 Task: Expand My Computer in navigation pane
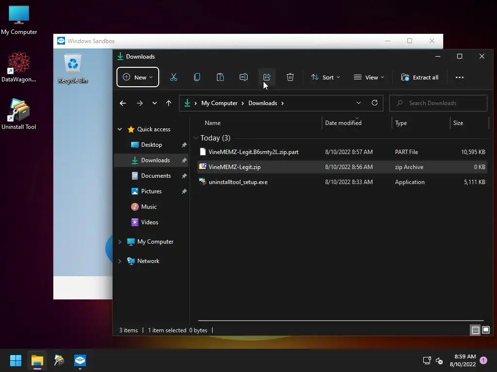120,242
